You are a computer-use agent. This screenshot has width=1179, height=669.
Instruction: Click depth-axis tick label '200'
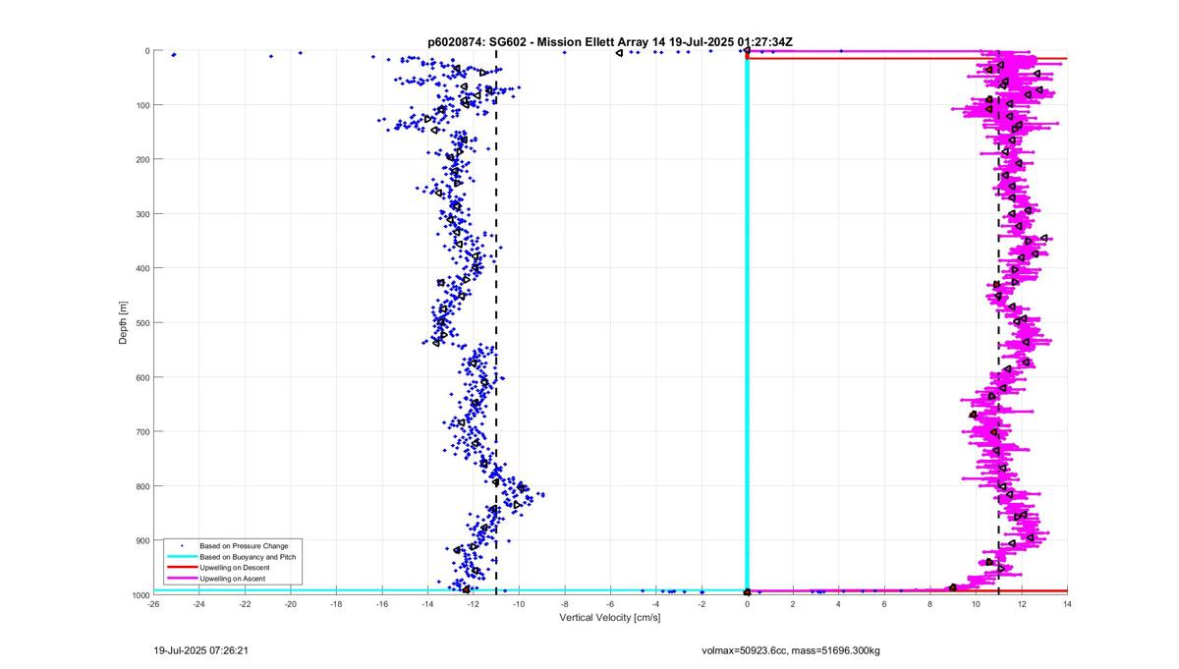(x=141, y=159)
